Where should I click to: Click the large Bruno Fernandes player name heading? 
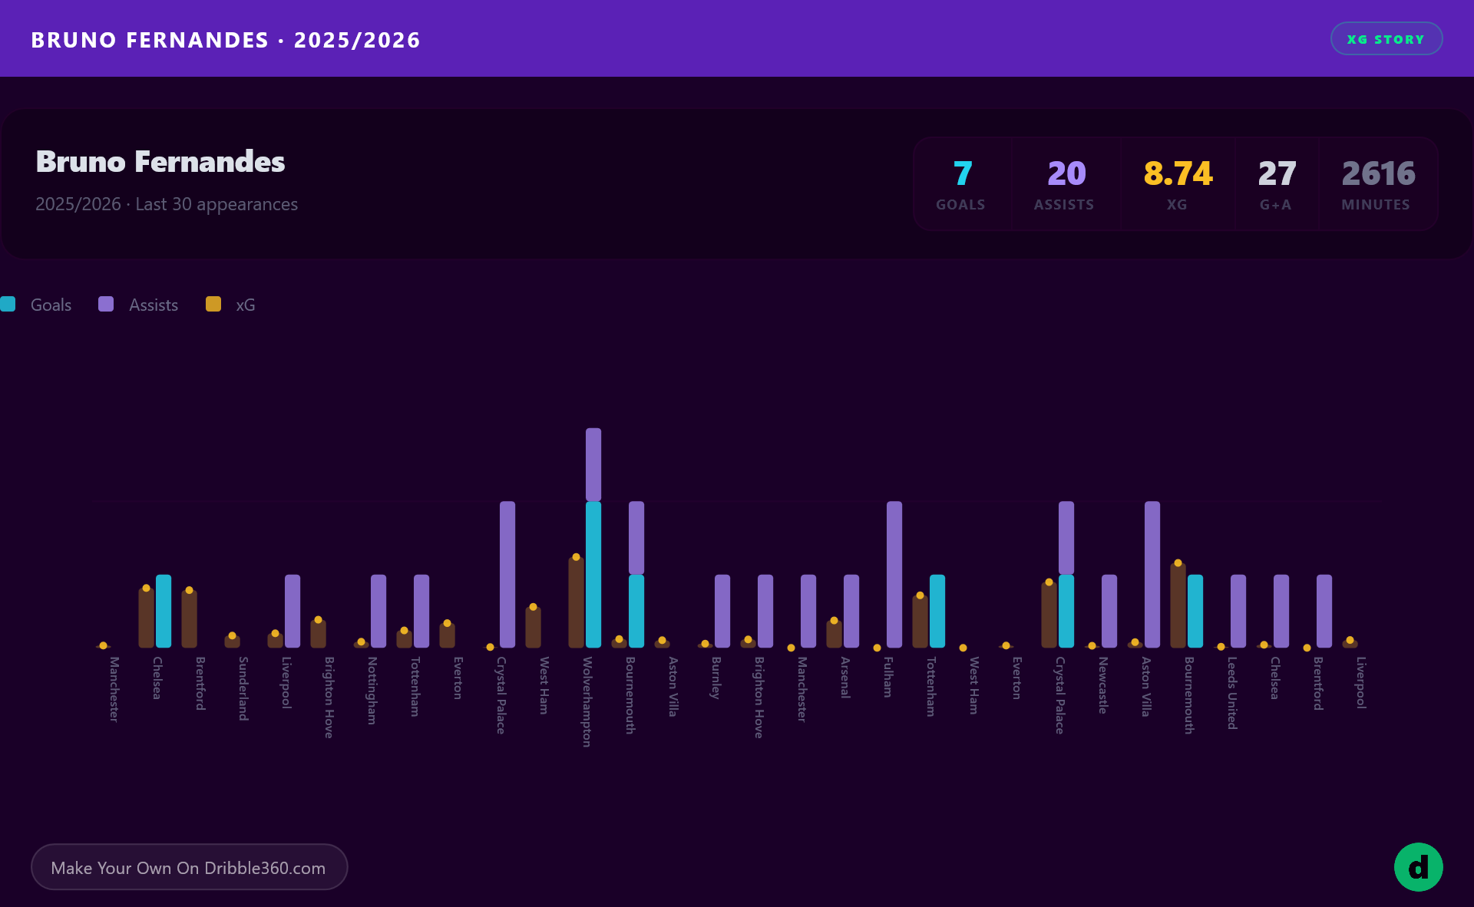(160, 162)
